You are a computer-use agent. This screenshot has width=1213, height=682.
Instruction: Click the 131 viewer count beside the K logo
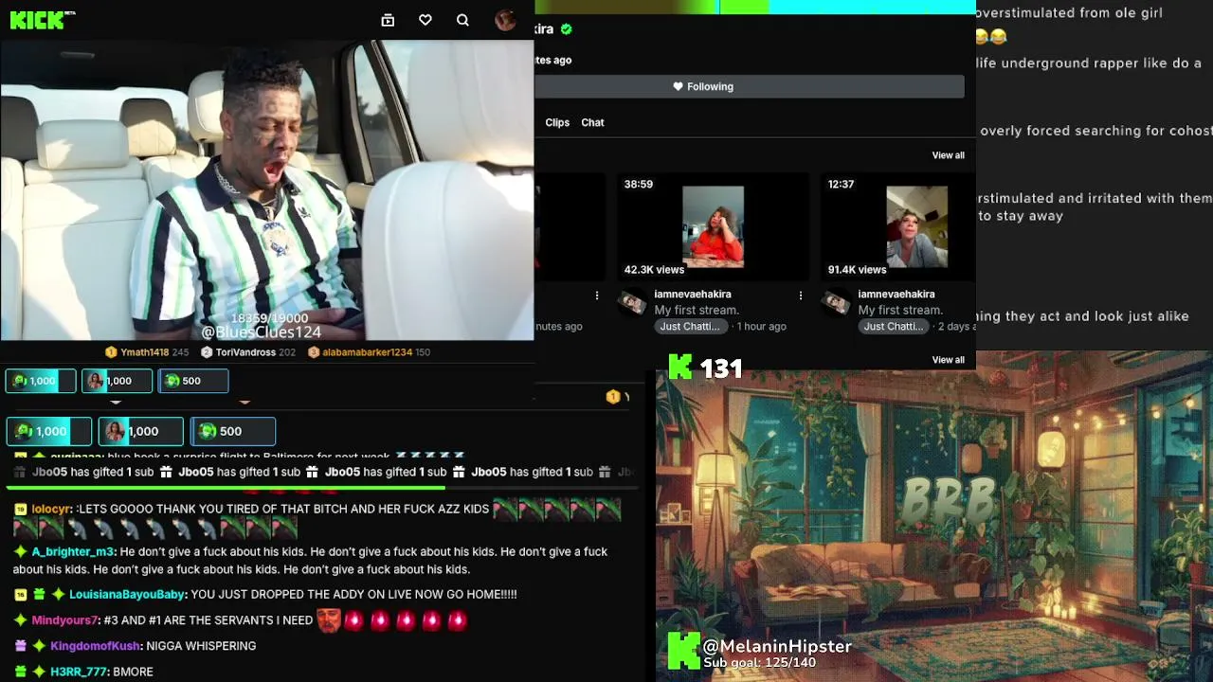(x=721, y=368)
